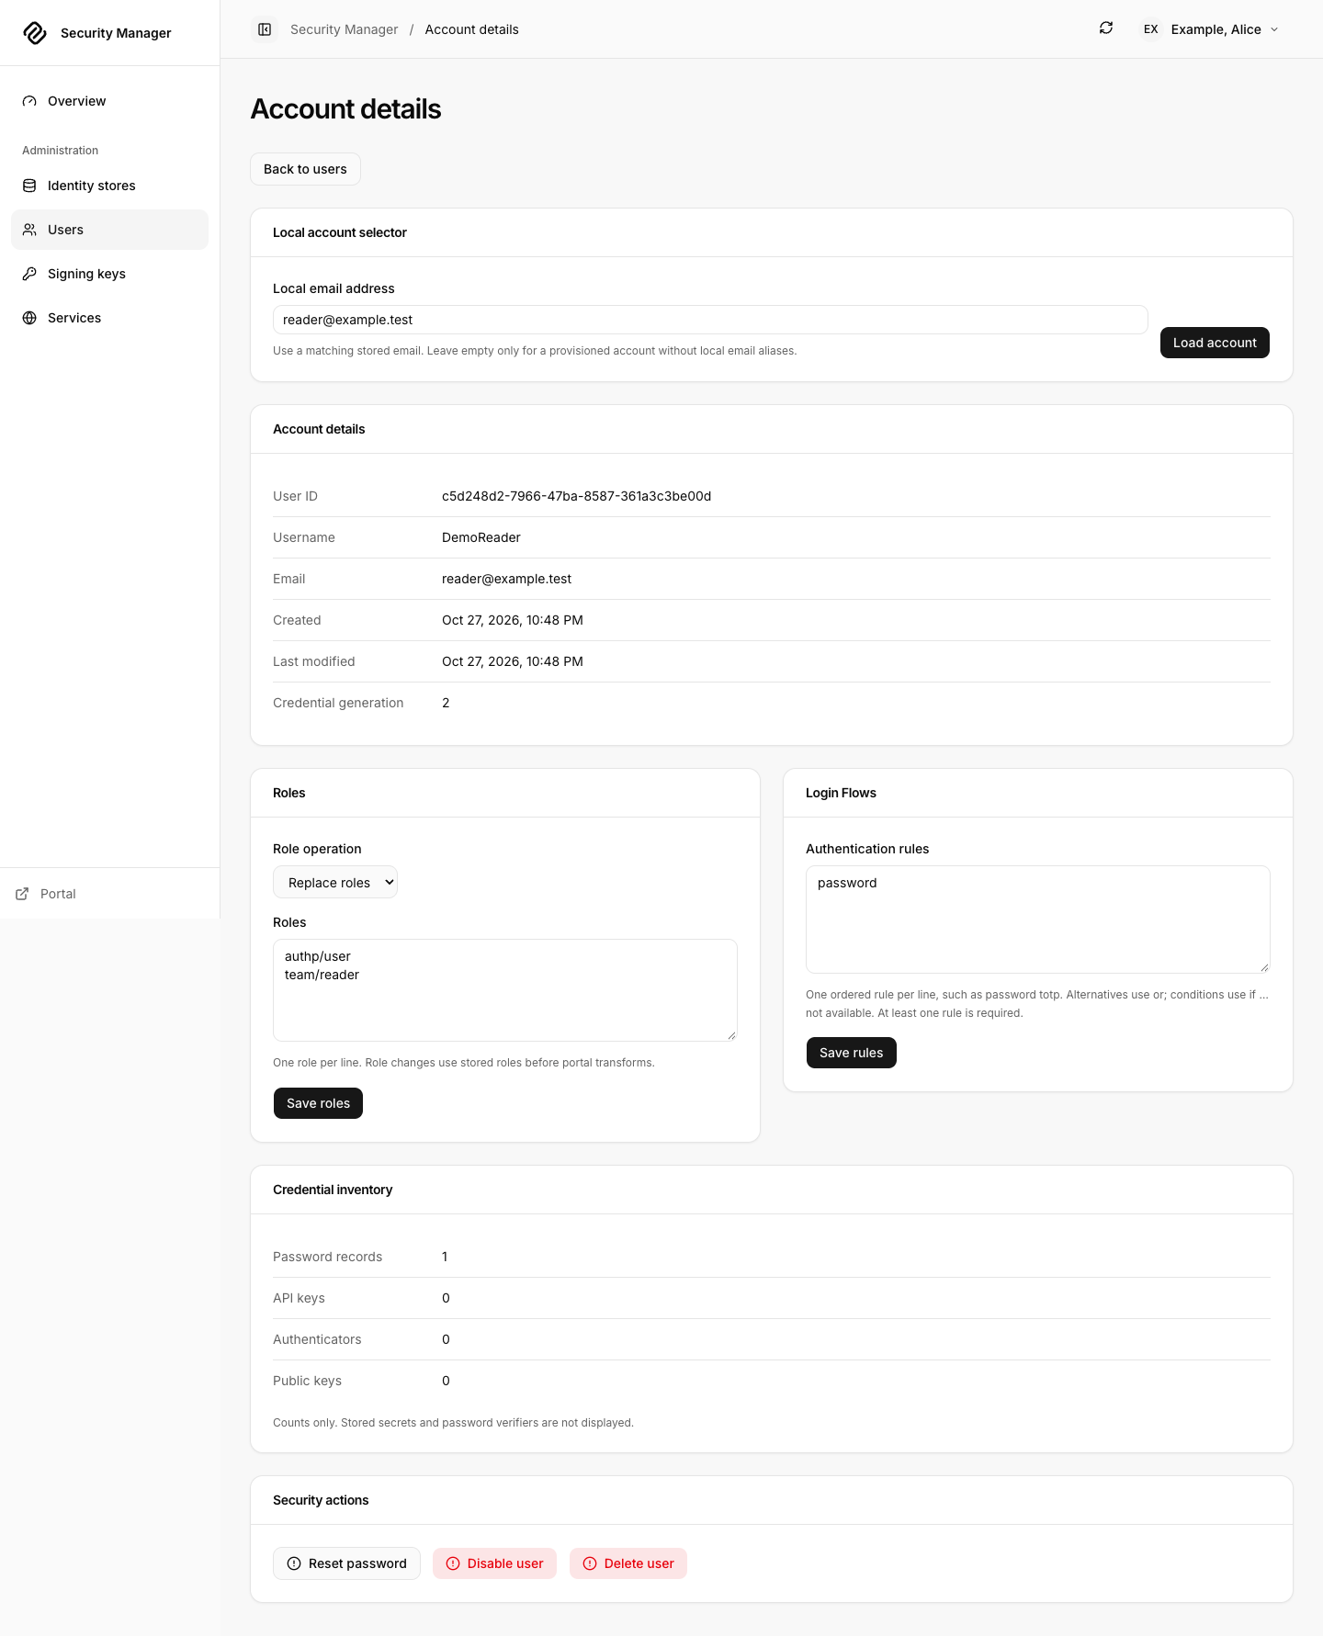Click the Identity stores database icon

29,186
